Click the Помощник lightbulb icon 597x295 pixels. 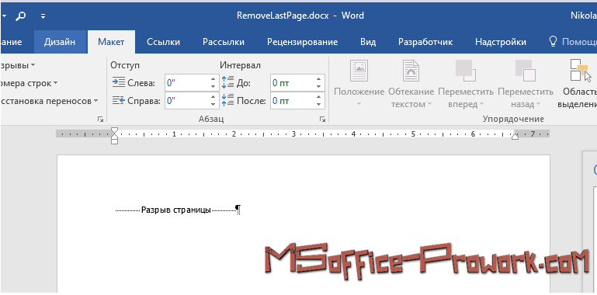click(554, 42)
